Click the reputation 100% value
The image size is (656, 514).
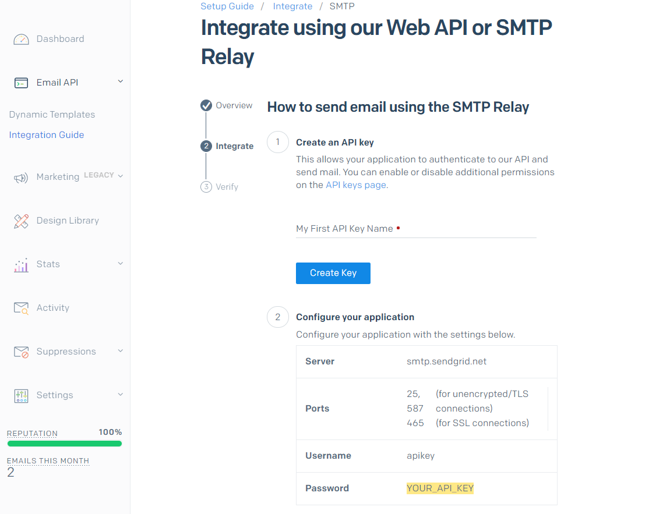[110, 432]
